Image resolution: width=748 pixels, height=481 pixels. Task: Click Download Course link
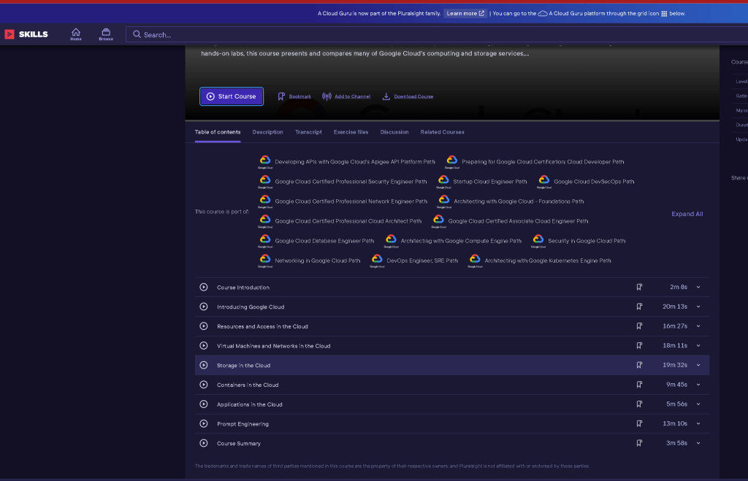click(x=408, y=96)
